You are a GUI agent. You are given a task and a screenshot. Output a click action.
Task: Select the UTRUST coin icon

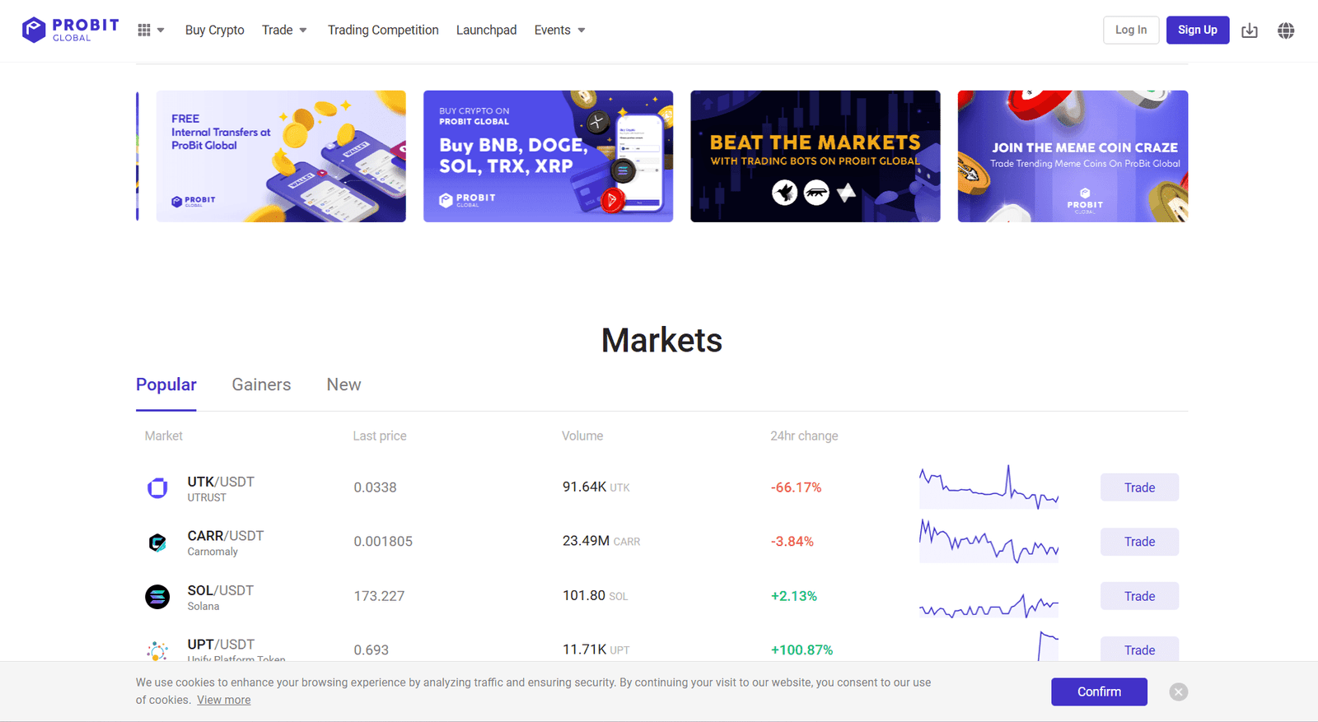click(x=157, y=487)
